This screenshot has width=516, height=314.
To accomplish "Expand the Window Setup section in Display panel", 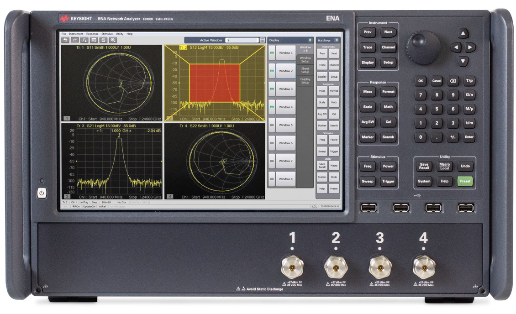I will pos(305,60).
